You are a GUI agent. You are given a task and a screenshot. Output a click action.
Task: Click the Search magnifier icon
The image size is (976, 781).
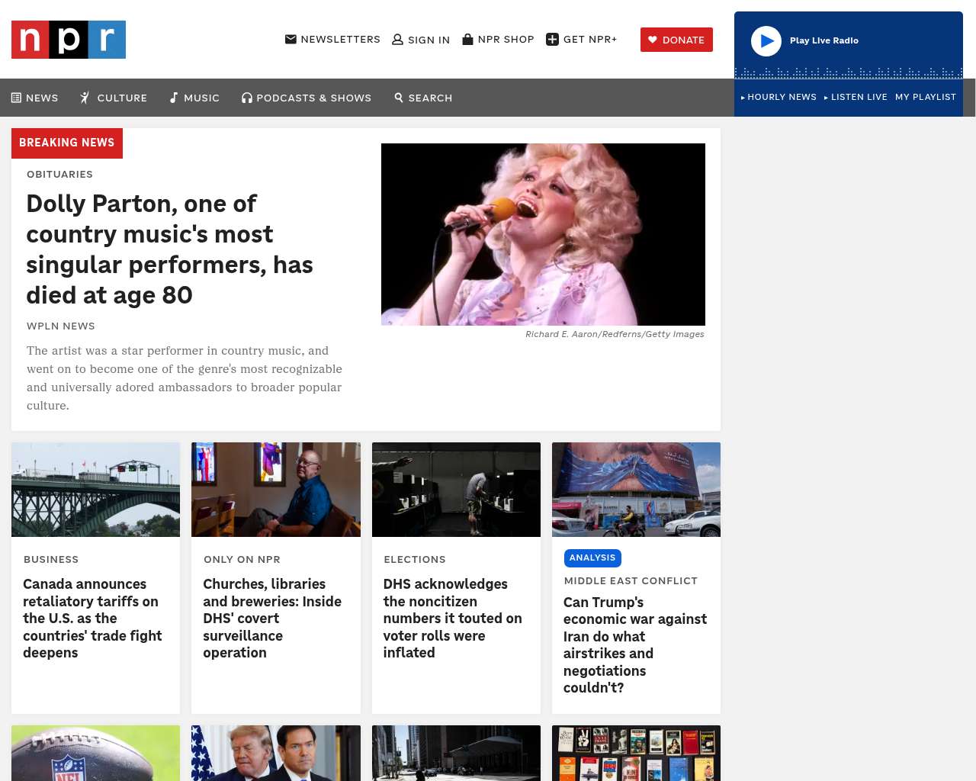[x=399, y=98]
